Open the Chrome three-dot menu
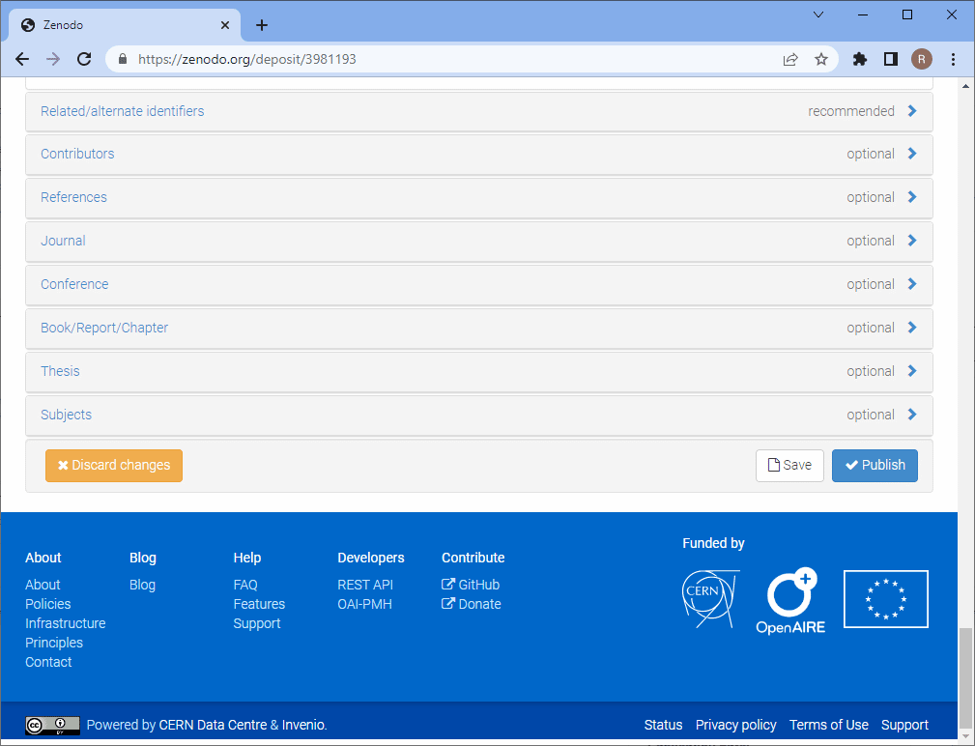 [x=954, y=59]
